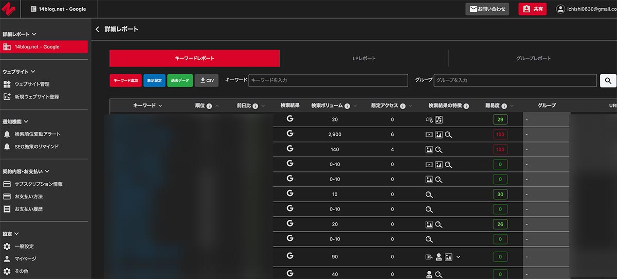Click the user avatar icon beside the email address
Image resolution: width=617 pixels, height=279 pixels.
point(560,9)
